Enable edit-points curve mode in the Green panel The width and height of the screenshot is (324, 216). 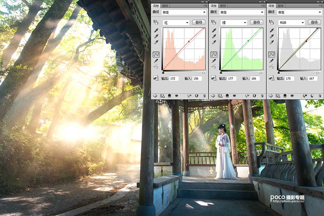click(214, 54)
